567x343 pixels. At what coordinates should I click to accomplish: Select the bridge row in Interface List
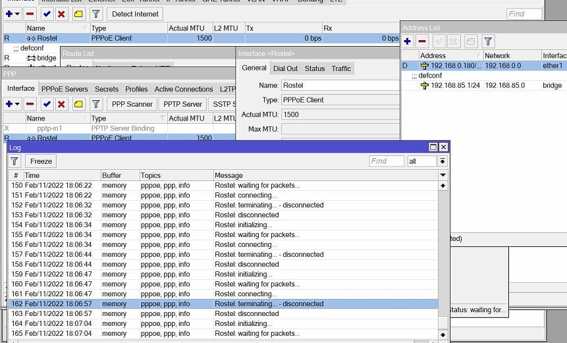32,58
